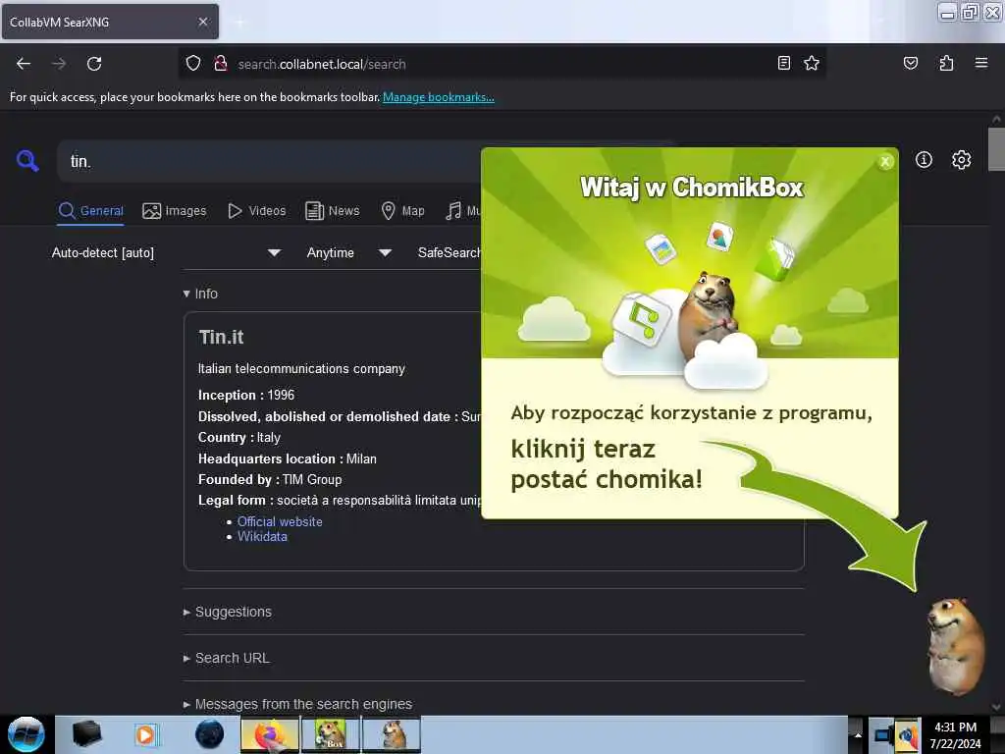The width and height of the screenshot is (1005, 754).
Task: Open SearXNG info about page icon
Action: coord(924,160)
